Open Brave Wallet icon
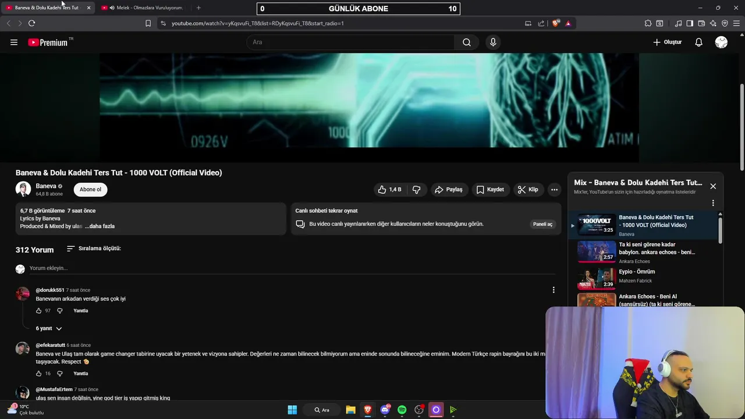This screenshot has height=419, width=745. click(701, 23)
